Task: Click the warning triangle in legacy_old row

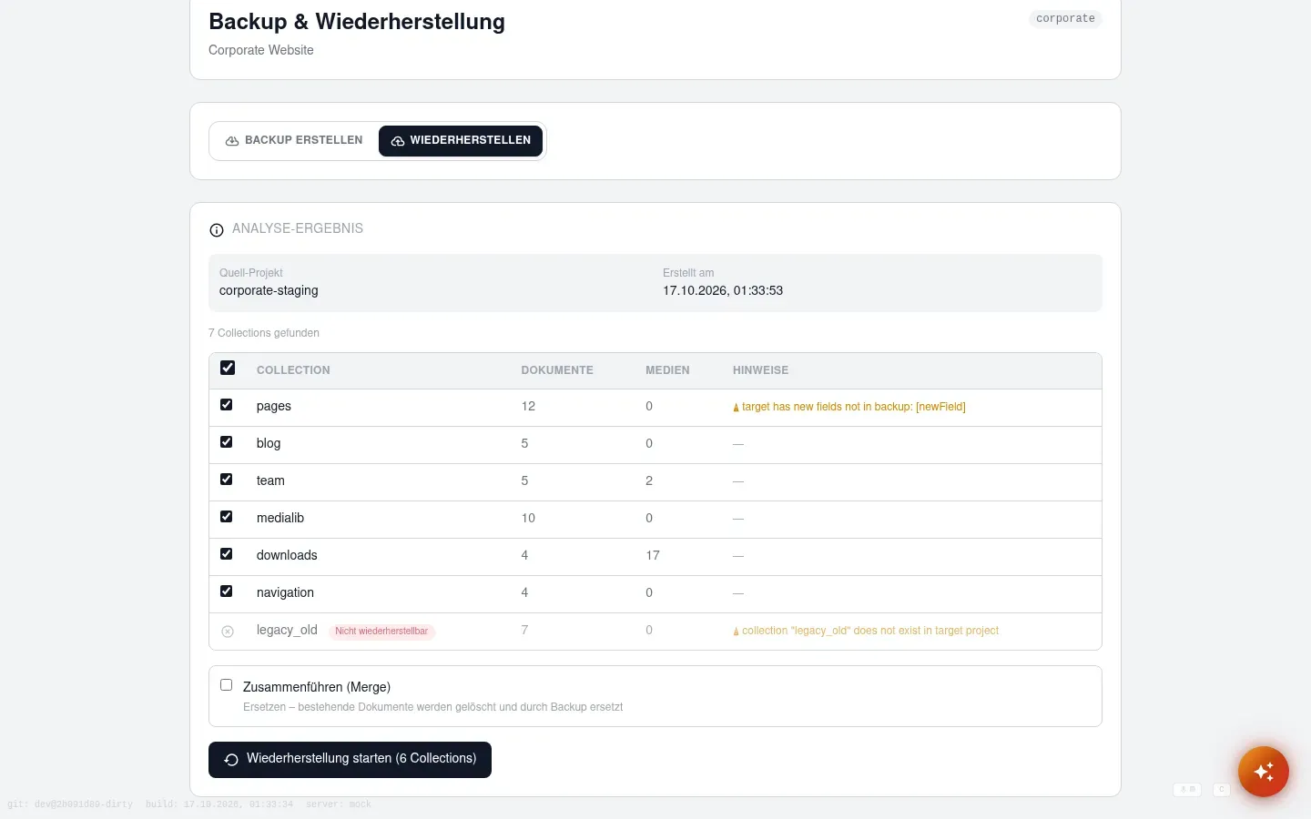Action: [x=736, y=632]
